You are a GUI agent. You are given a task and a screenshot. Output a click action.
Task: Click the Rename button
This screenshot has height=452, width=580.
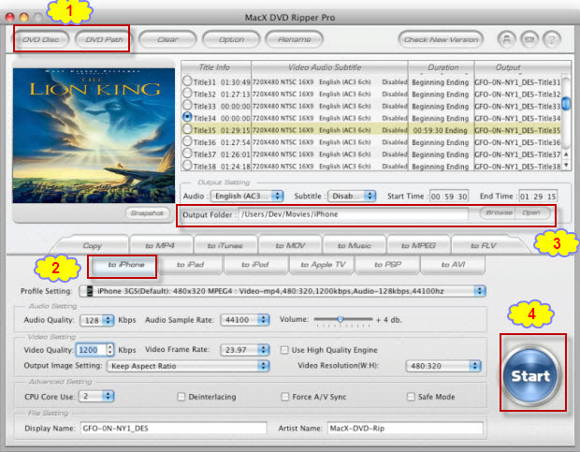295,39
